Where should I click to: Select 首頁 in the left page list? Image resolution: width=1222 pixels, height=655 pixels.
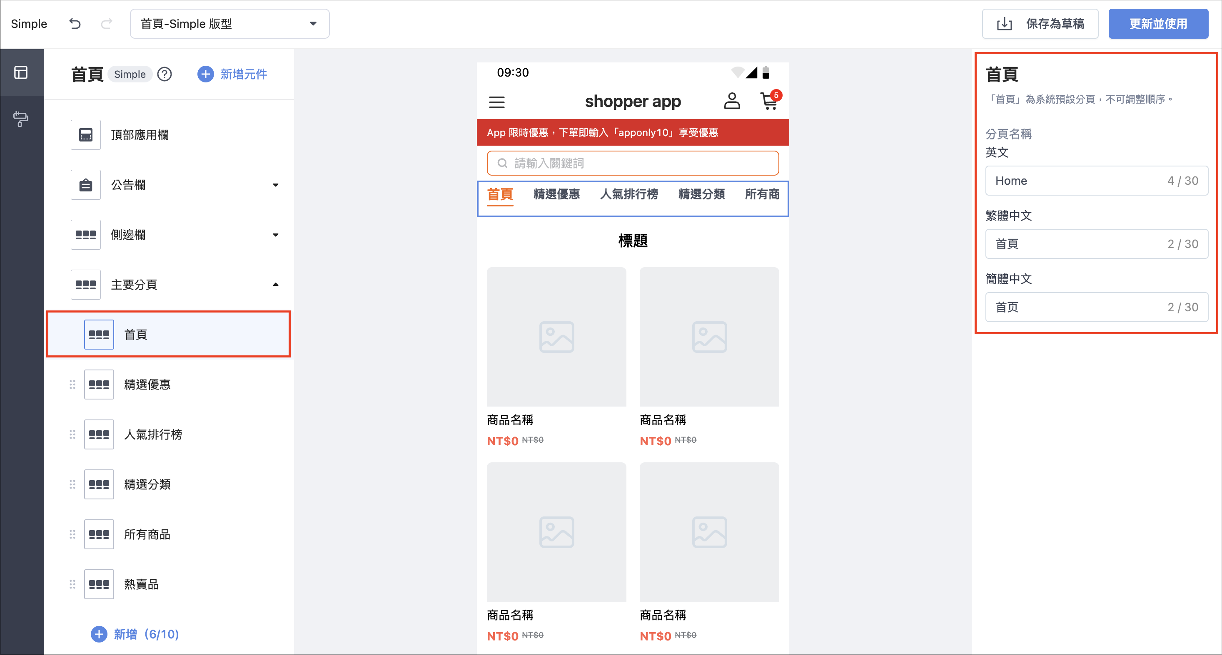[x=168, y=334]
